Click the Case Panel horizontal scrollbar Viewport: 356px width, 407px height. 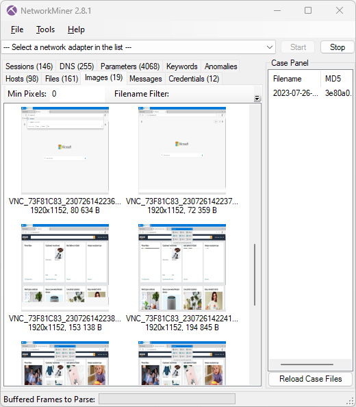coord(307,365)
